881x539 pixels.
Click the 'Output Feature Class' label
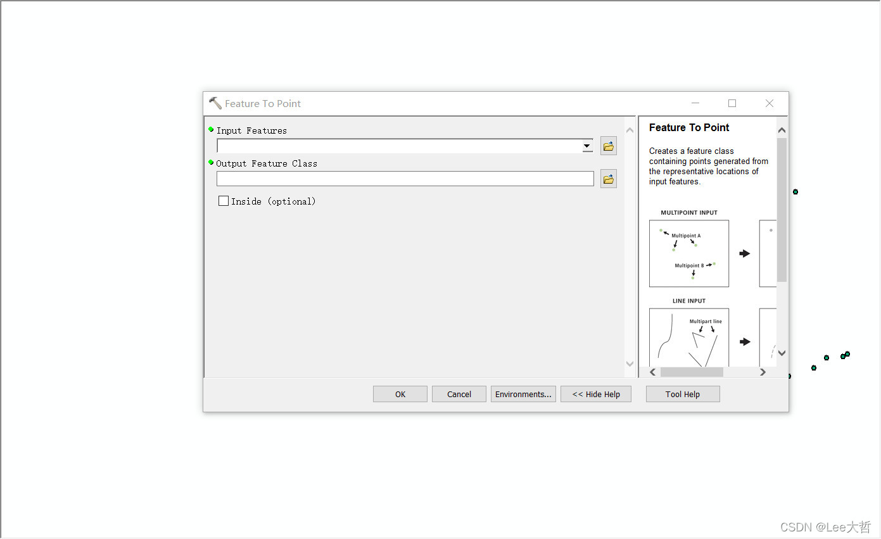pos(267,163)
